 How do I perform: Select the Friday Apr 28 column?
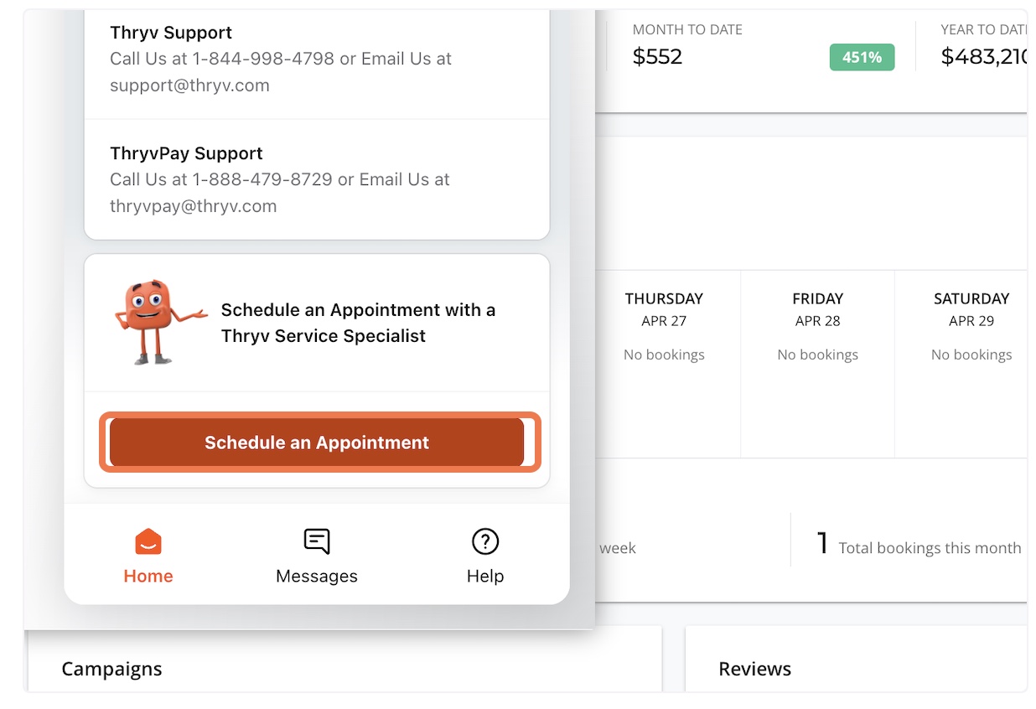tap(818, 364)
